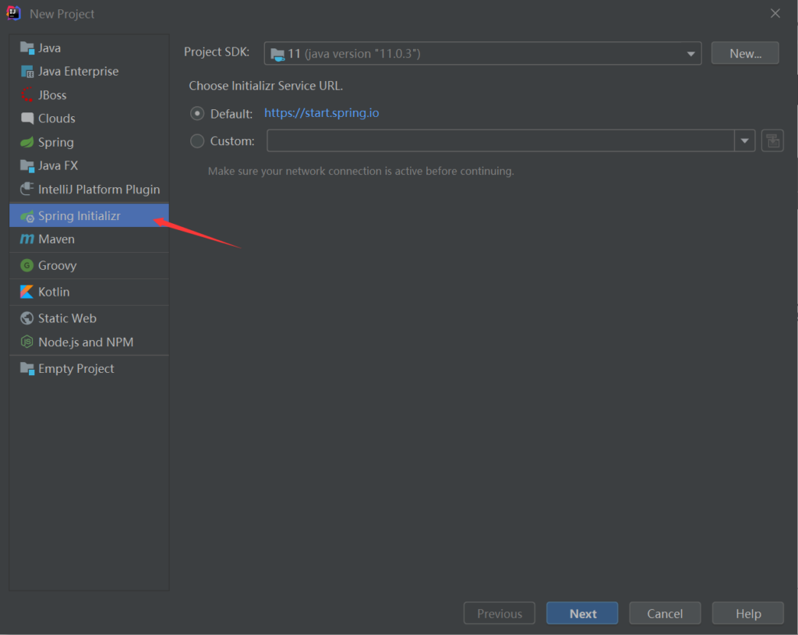Click the network connection hint text
The height and width of the screenshot is (635, 798).
pos(361,171)
